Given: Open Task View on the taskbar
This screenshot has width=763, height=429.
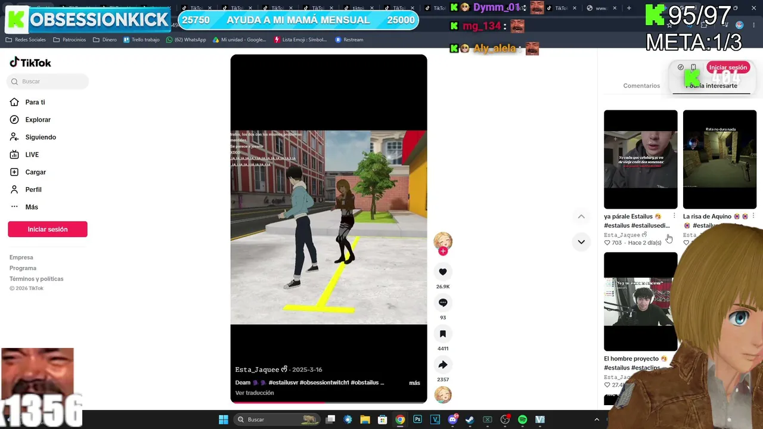Looking at the screenshot, I should 331,419.
